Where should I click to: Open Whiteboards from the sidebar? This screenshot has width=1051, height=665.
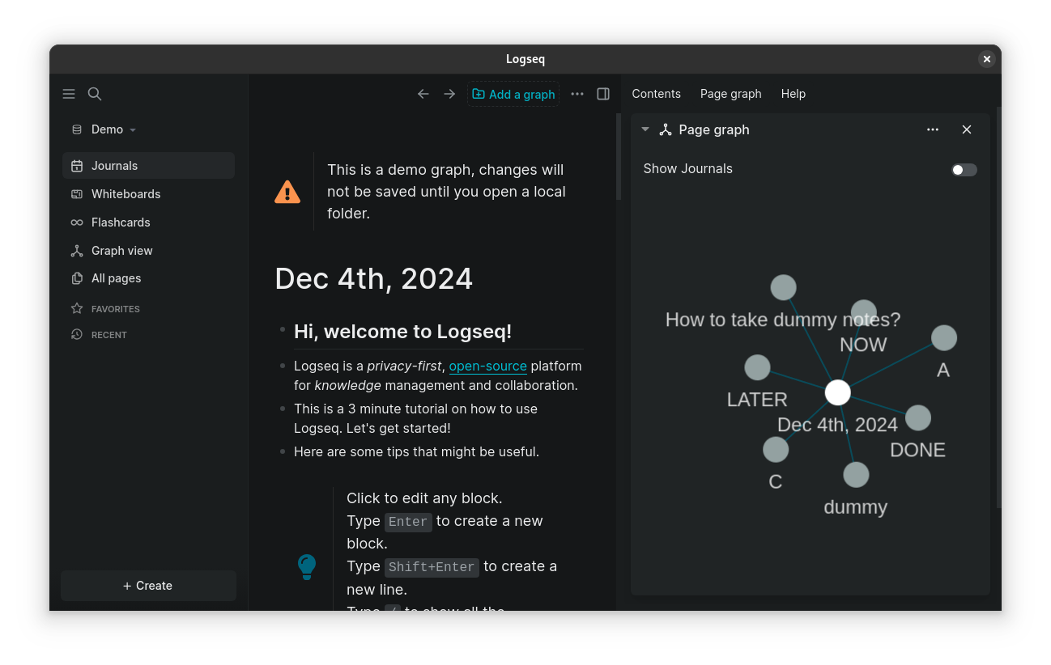pyautogui.click(x=126, y=194)
